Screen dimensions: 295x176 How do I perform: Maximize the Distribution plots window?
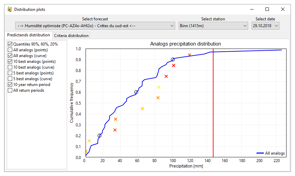[x=267, y=9]
